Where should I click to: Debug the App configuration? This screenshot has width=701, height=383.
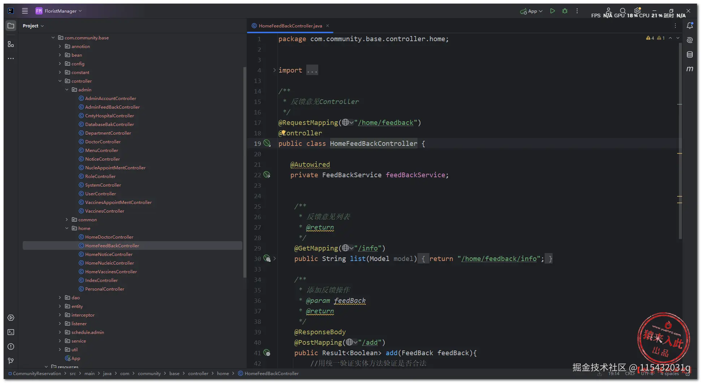tap(565, 11)
